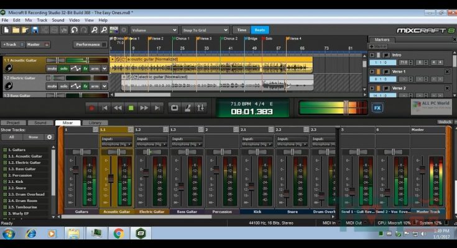
Task: Solo the Electric Guitar track
Action: coord(63,86)
